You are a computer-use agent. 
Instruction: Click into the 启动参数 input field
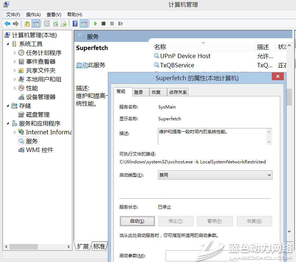point(220,255)
